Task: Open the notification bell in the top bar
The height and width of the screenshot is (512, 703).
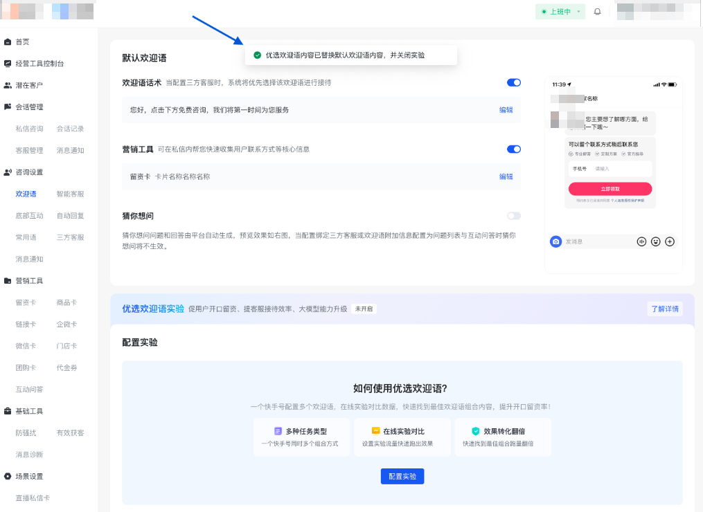Action: (597, 11)
